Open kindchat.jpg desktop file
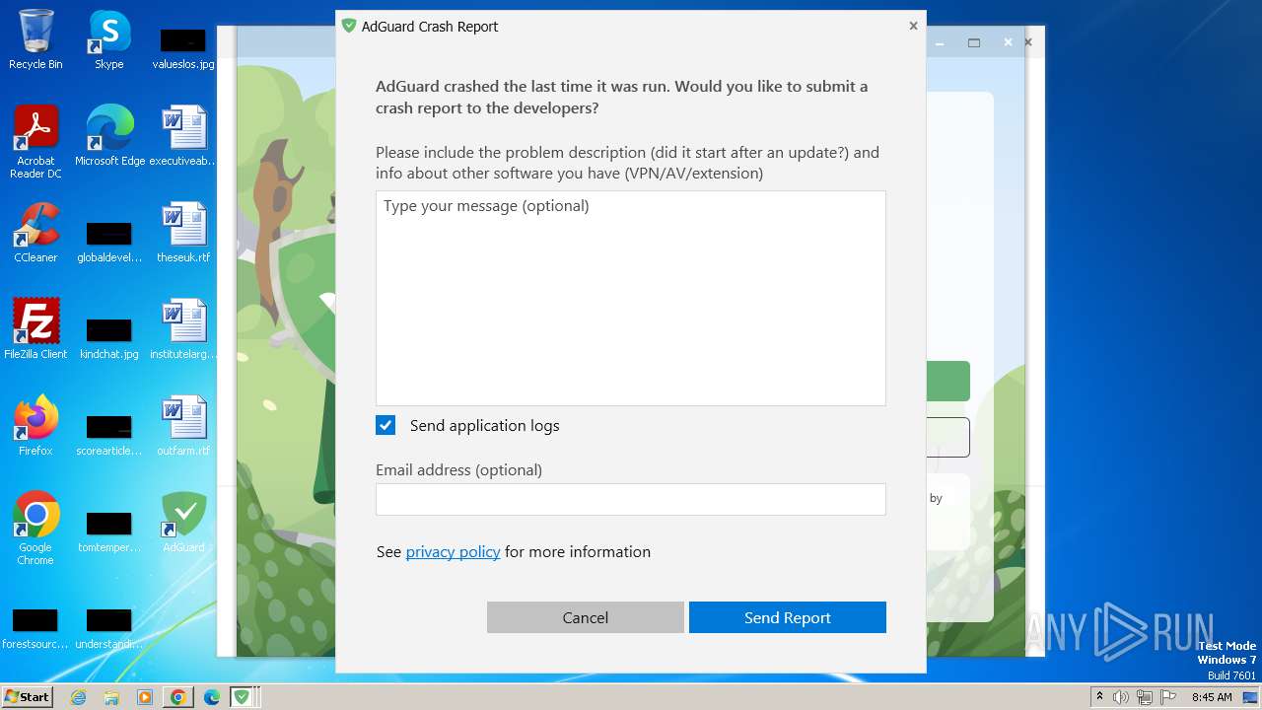Viewport: 1262px width, 710px height. point(109,338)
